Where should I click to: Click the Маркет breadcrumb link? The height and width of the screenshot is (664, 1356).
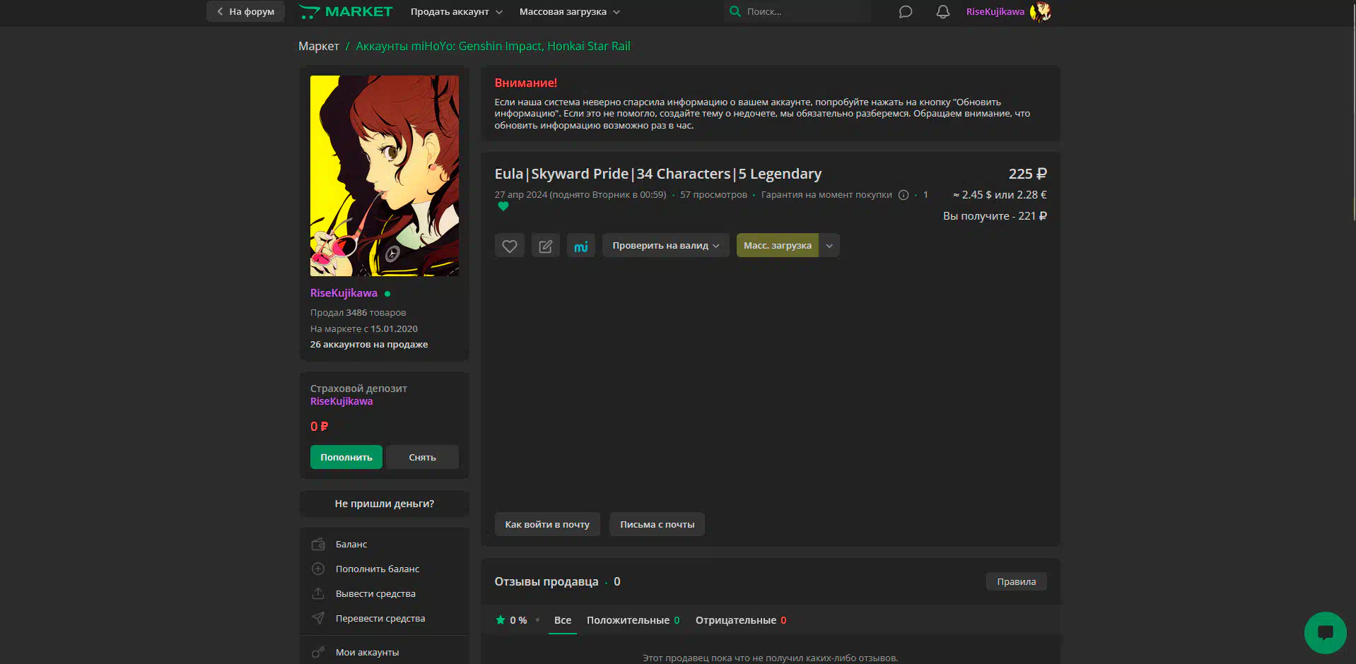tap(319, 46)
